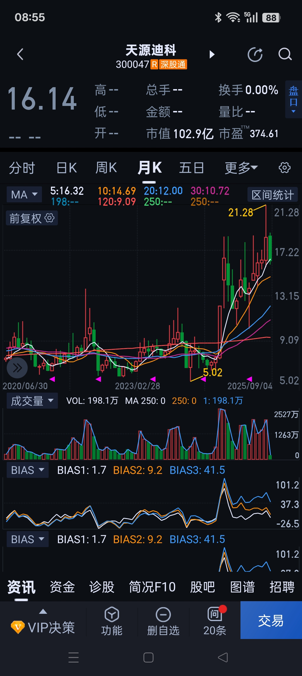Open the 资讯 news tab
This screenshot has width=302, height=676.
pyautogui.click(x=21, y=587)
